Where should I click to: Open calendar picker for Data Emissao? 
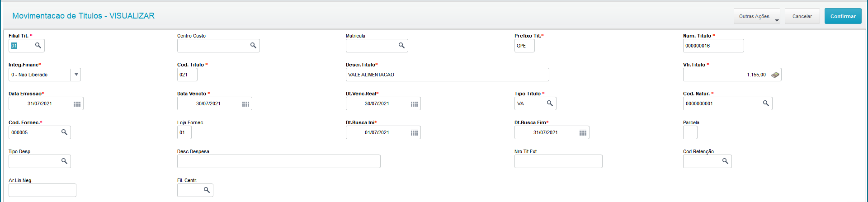77,103
